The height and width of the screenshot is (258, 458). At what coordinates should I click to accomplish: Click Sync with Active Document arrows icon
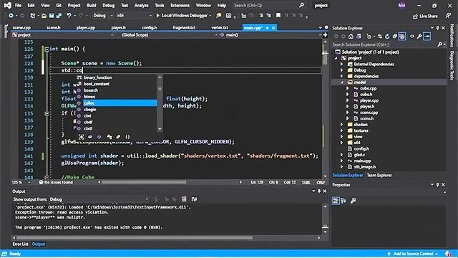coord(380,37)
